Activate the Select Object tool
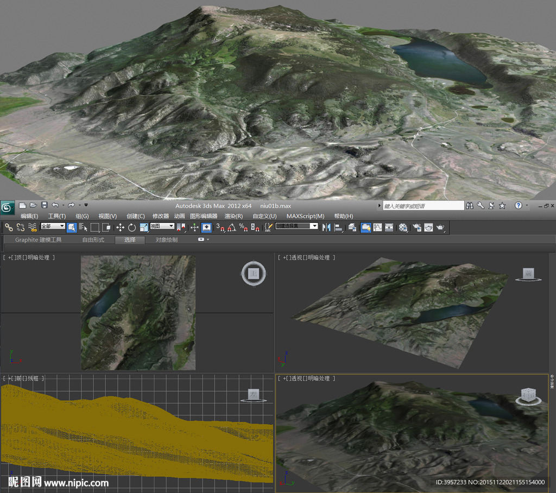 point(72,227)
